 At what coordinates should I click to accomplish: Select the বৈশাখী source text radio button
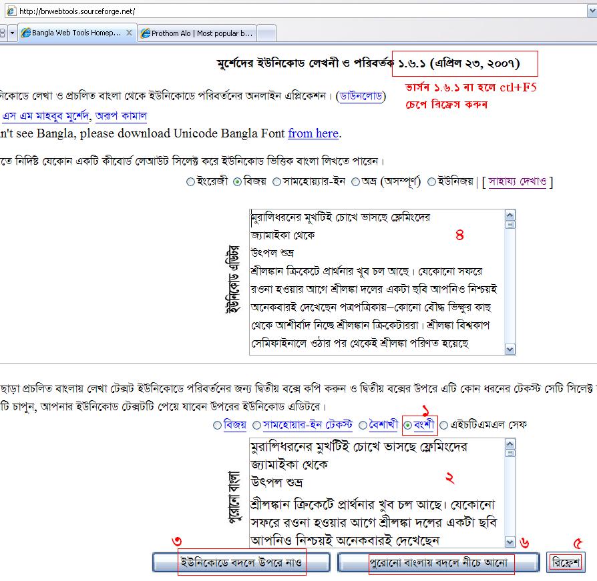tap(363, 425)
